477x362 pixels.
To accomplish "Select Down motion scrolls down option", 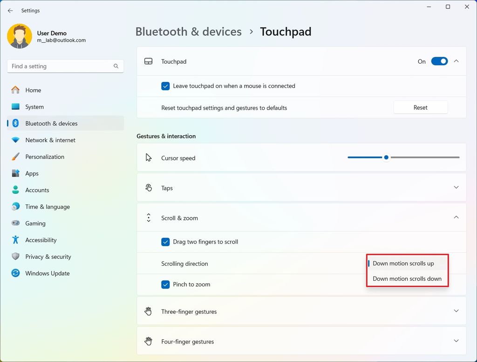I will pos(407,279).
